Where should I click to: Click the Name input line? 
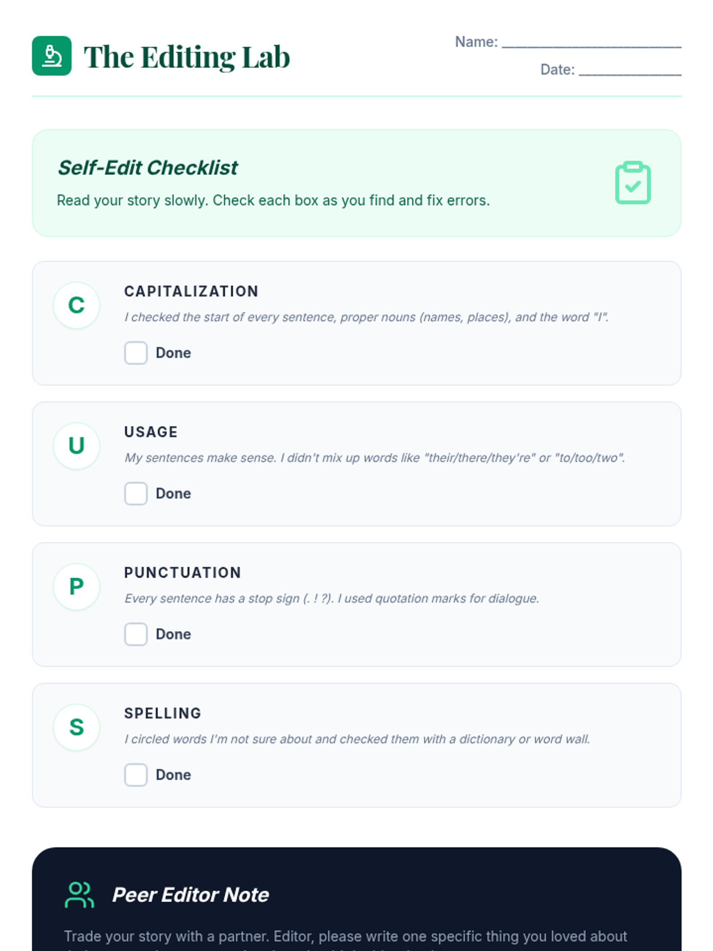point(591,42)
